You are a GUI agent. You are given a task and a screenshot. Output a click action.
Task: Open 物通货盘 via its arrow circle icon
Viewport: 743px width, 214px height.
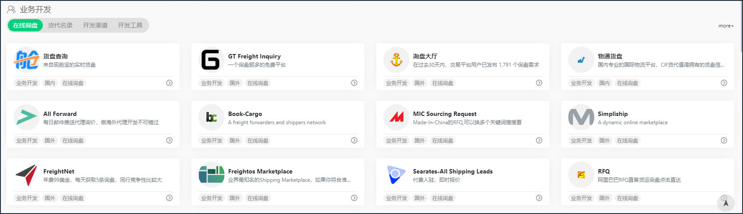coord(724,83)
